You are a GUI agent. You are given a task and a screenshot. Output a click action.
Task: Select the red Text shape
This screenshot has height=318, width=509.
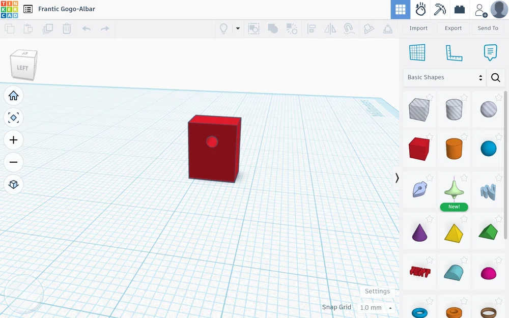(x=420, y=272)
